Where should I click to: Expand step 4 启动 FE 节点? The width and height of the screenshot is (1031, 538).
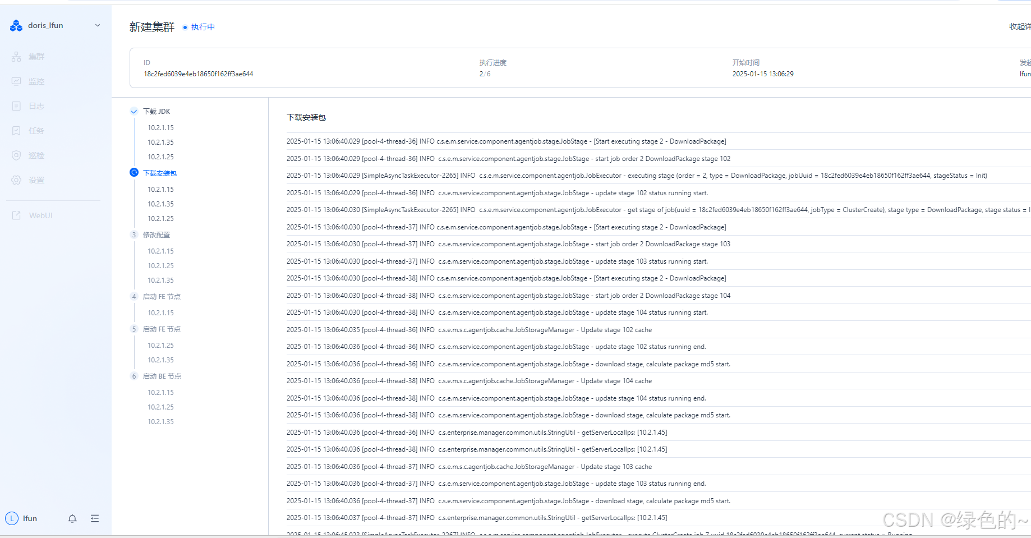tap(162, 296)
